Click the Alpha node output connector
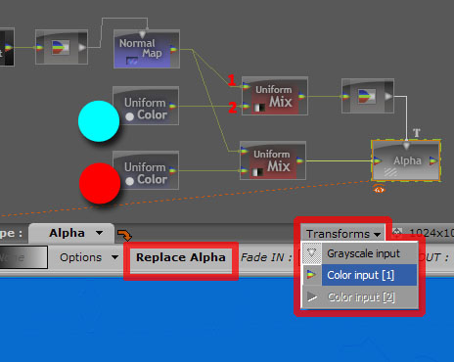Screen dimensions: 454x362 coord(433,160)
